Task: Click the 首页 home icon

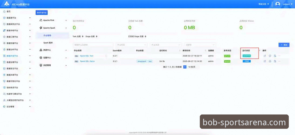Action: 5,12
